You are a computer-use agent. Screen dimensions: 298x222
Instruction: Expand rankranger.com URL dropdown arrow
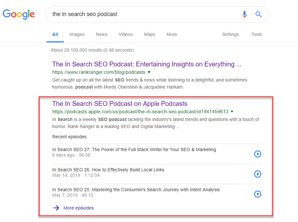pyautogui.click(x=149, y=72)
